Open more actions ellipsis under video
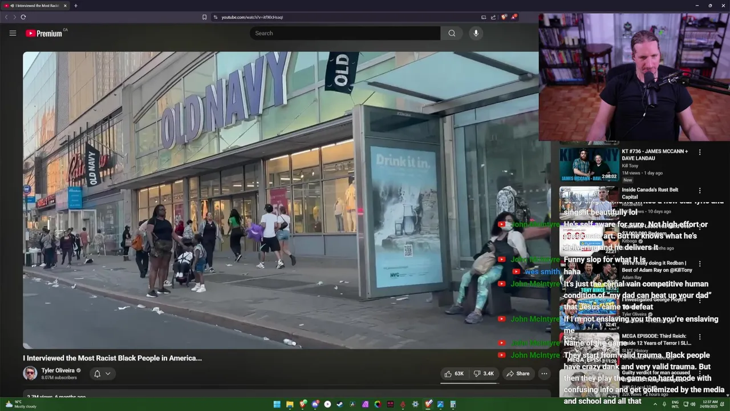Screen dimensions: 730x411 [544, 374]
